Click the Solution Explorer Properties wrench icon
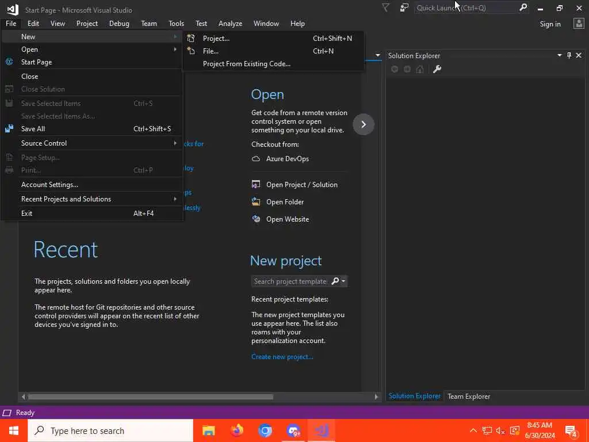 pos(437,69)
